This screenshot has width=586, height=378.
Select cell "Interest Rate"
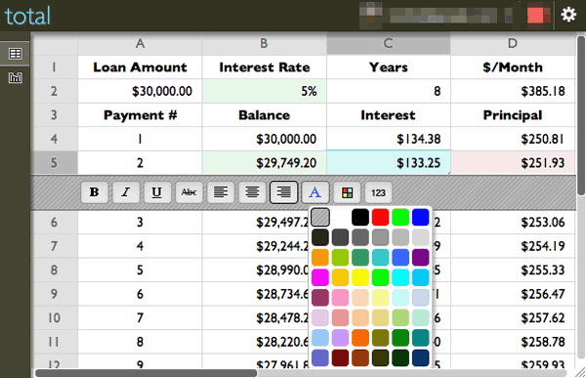click(265, 67)
